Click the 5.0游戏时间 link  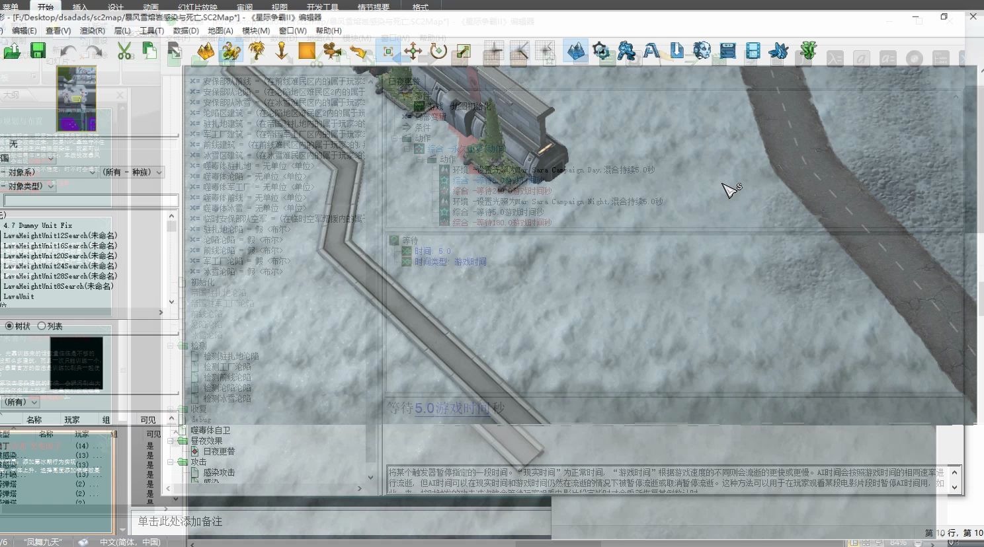click(x=452, y=408)
